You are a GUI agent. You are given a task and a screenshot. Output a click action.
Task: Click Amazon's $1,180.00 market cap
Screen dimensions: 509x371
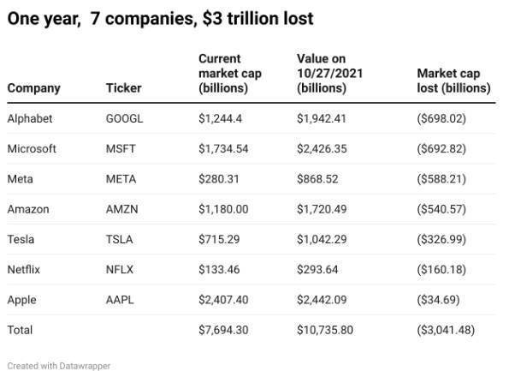[223, 209]
